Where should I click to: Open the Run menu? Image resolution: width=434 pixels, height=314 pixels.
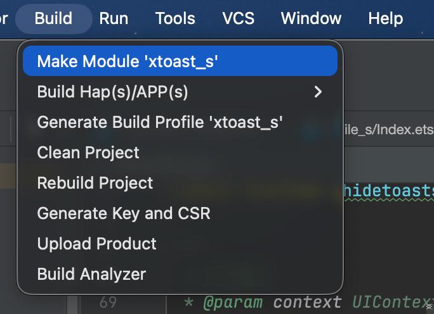click(114, 18)
